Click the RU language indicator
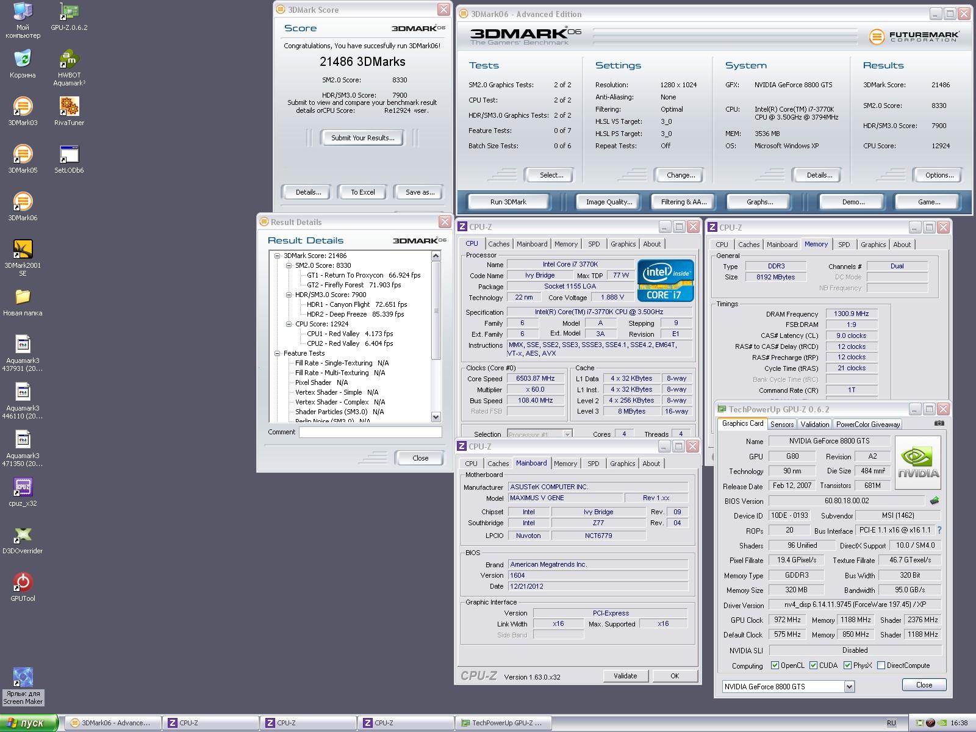Image resolution: width=976 pixels, height=732 pixels. (891, 723)
